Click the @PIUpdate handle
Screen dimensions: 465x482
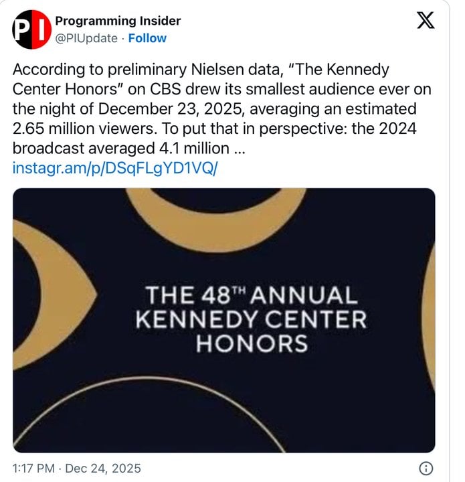click(x=86, y=38)
